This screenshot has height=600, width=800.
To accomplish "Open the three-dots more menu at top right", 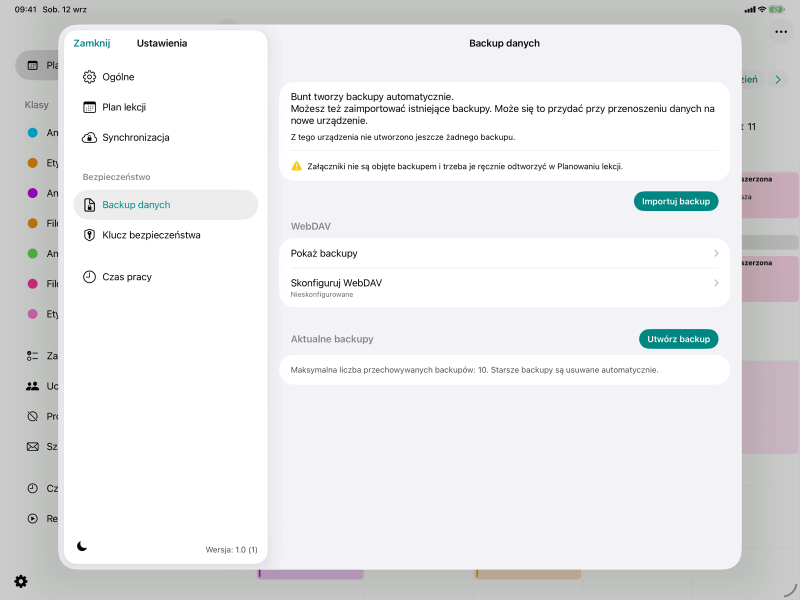I will click(x=781, y=31).
